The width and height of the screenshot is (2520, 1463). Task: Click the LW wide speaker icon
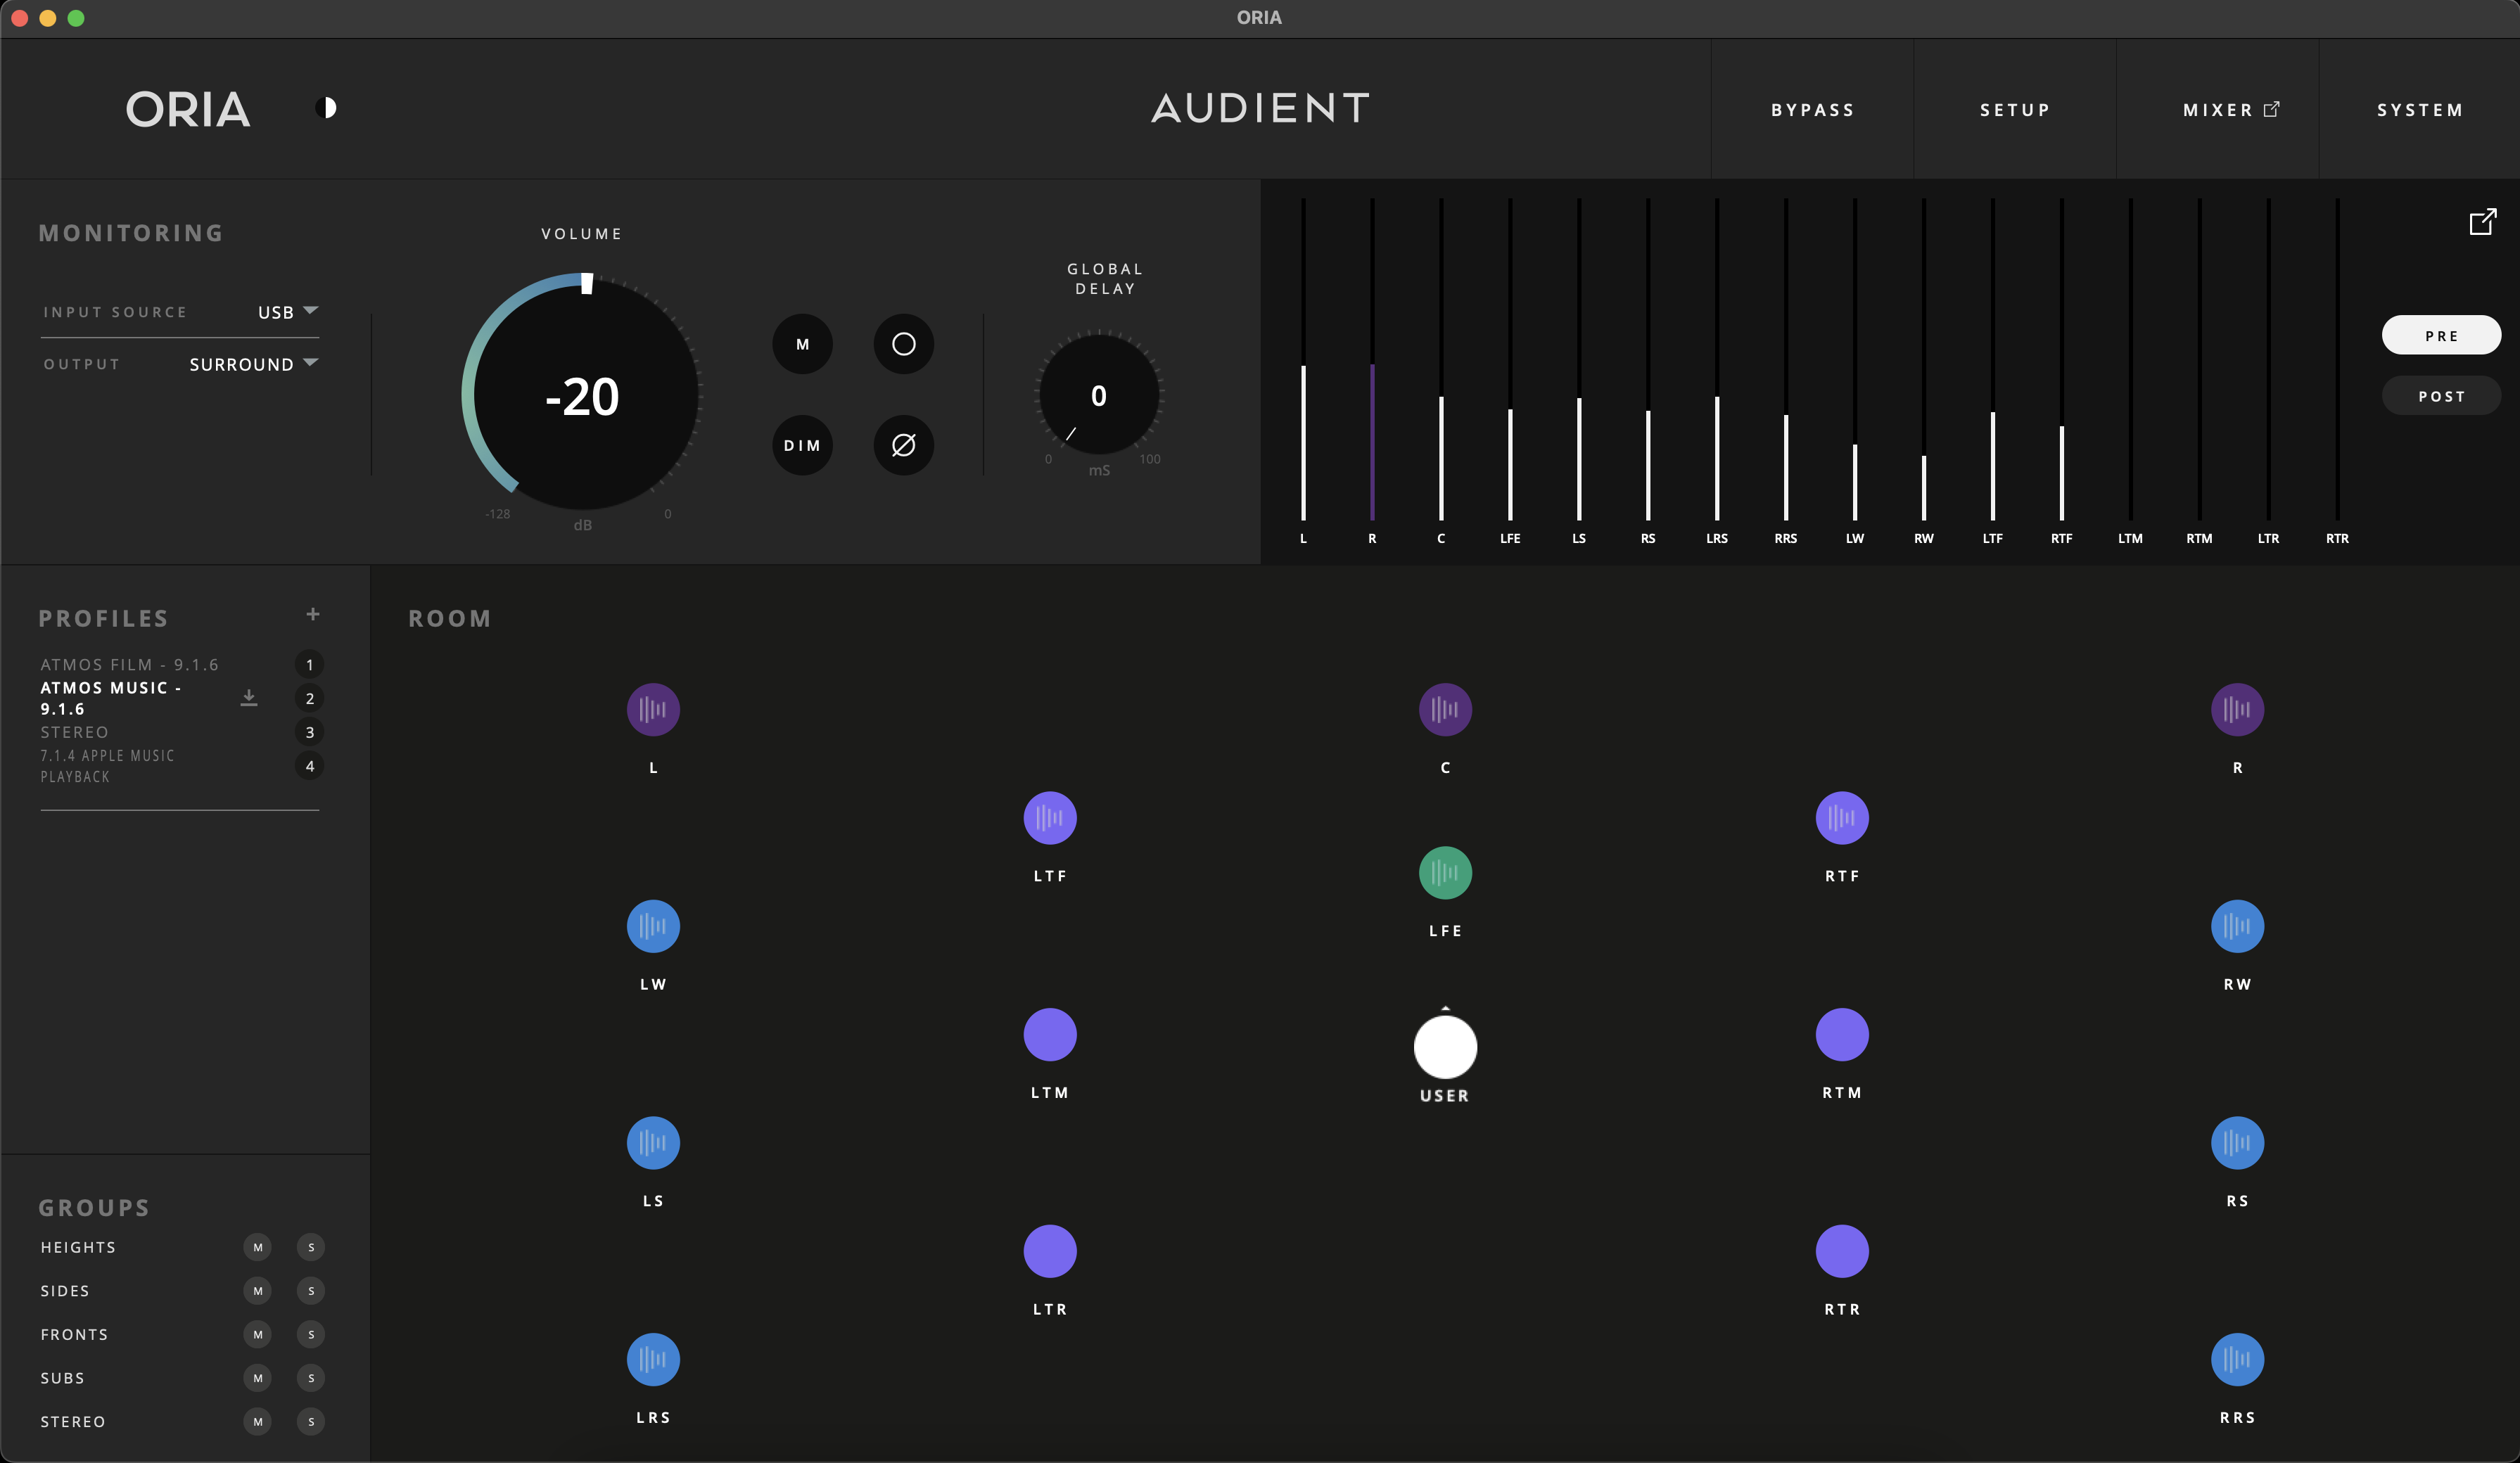point(653,926)
